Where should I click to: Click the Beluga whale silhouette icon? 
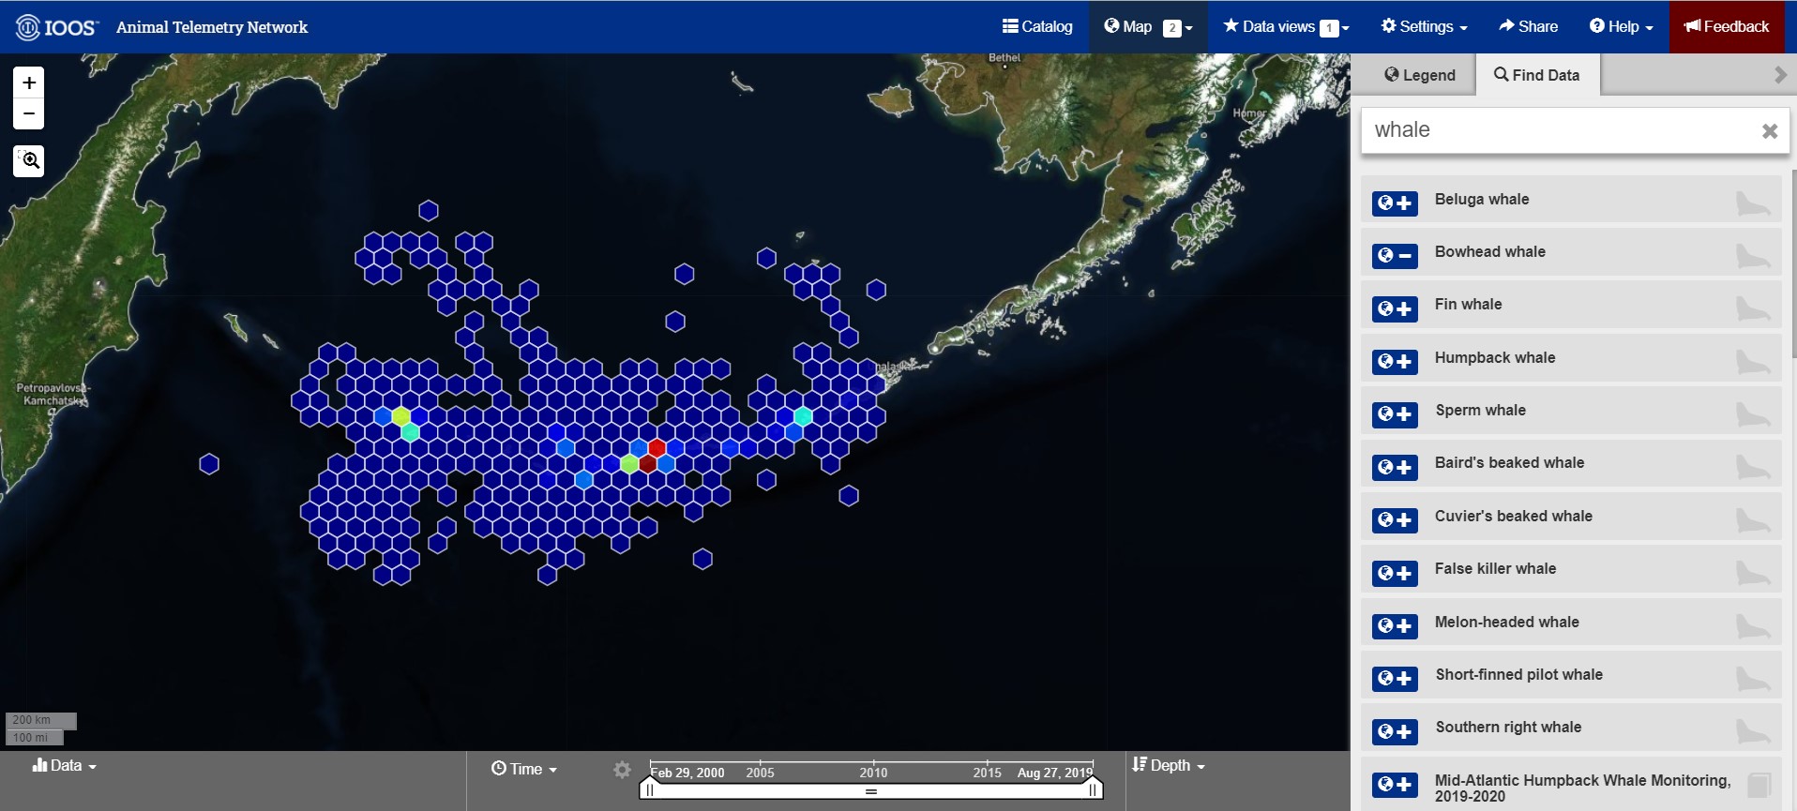click(1751, 203)
